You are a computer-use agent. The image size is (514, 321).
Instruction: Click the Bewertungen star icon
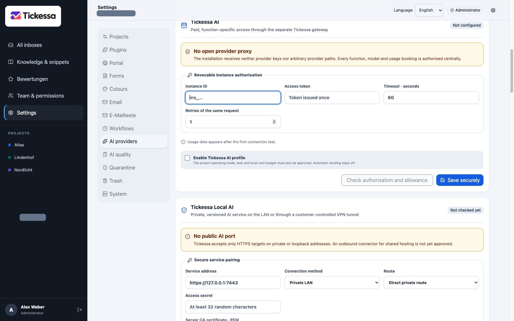coord(11,79)
